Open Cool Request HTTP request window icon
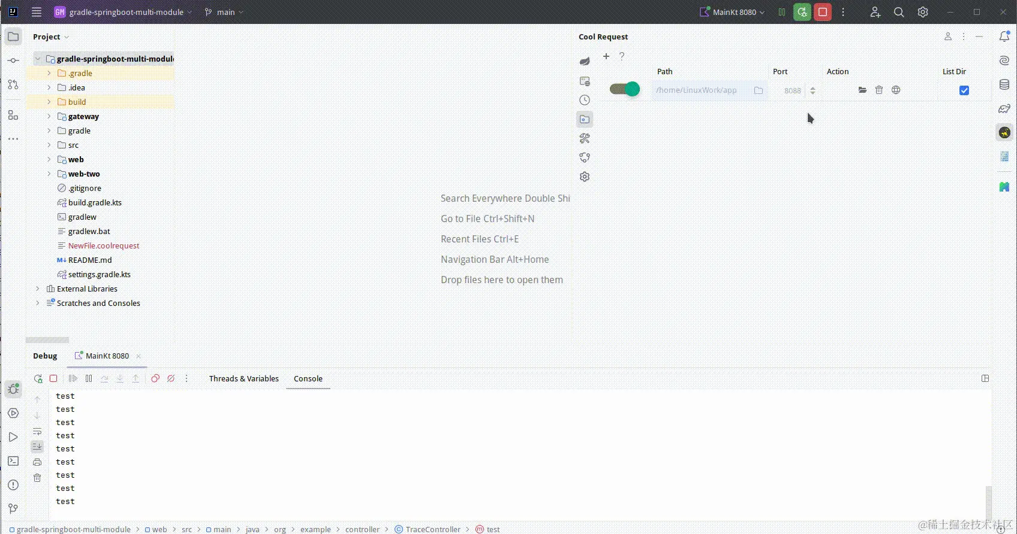Viewport: 1017px width, 534px height. click(x=585, y=81)
